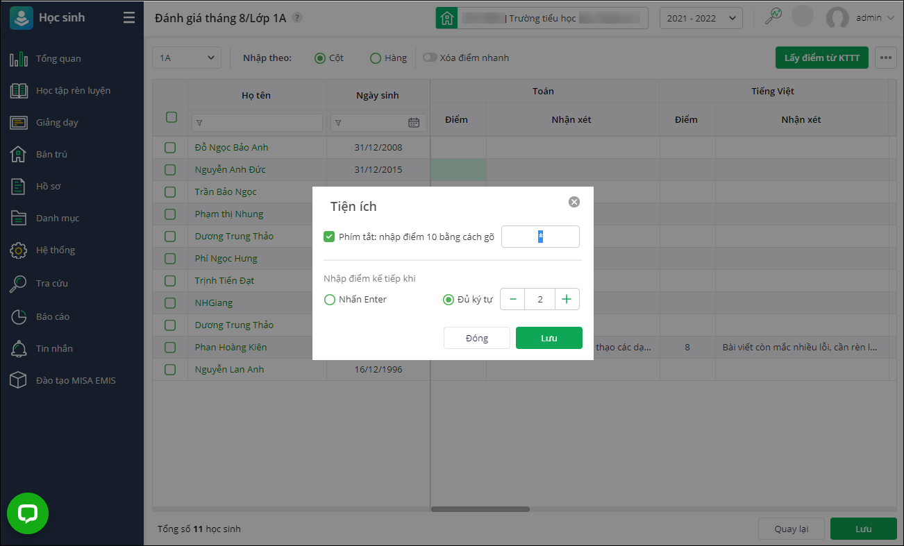Open student Phan Hoàng Kiên

231,347
